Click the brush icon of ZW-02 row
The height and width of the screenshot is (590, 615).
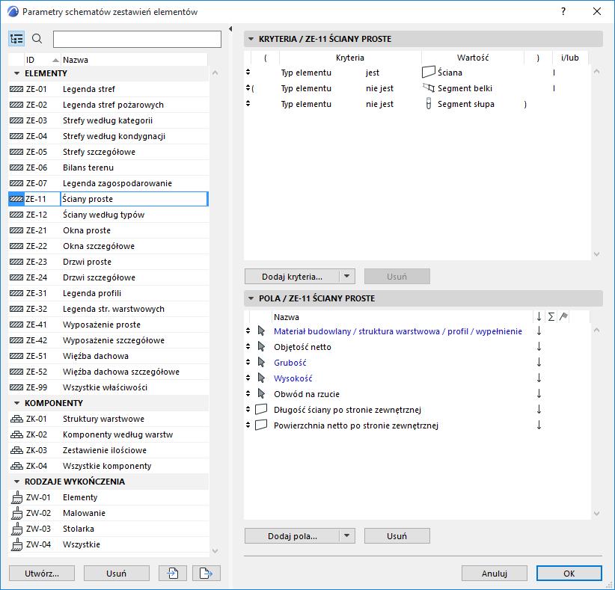click(16, 513)
